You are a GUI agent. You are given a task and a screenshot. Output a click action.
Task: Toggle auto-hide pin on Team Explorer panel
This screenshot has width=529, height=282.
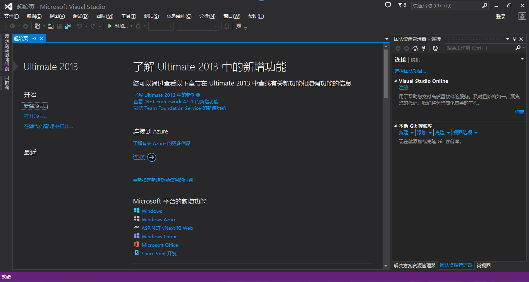[514, 39]
